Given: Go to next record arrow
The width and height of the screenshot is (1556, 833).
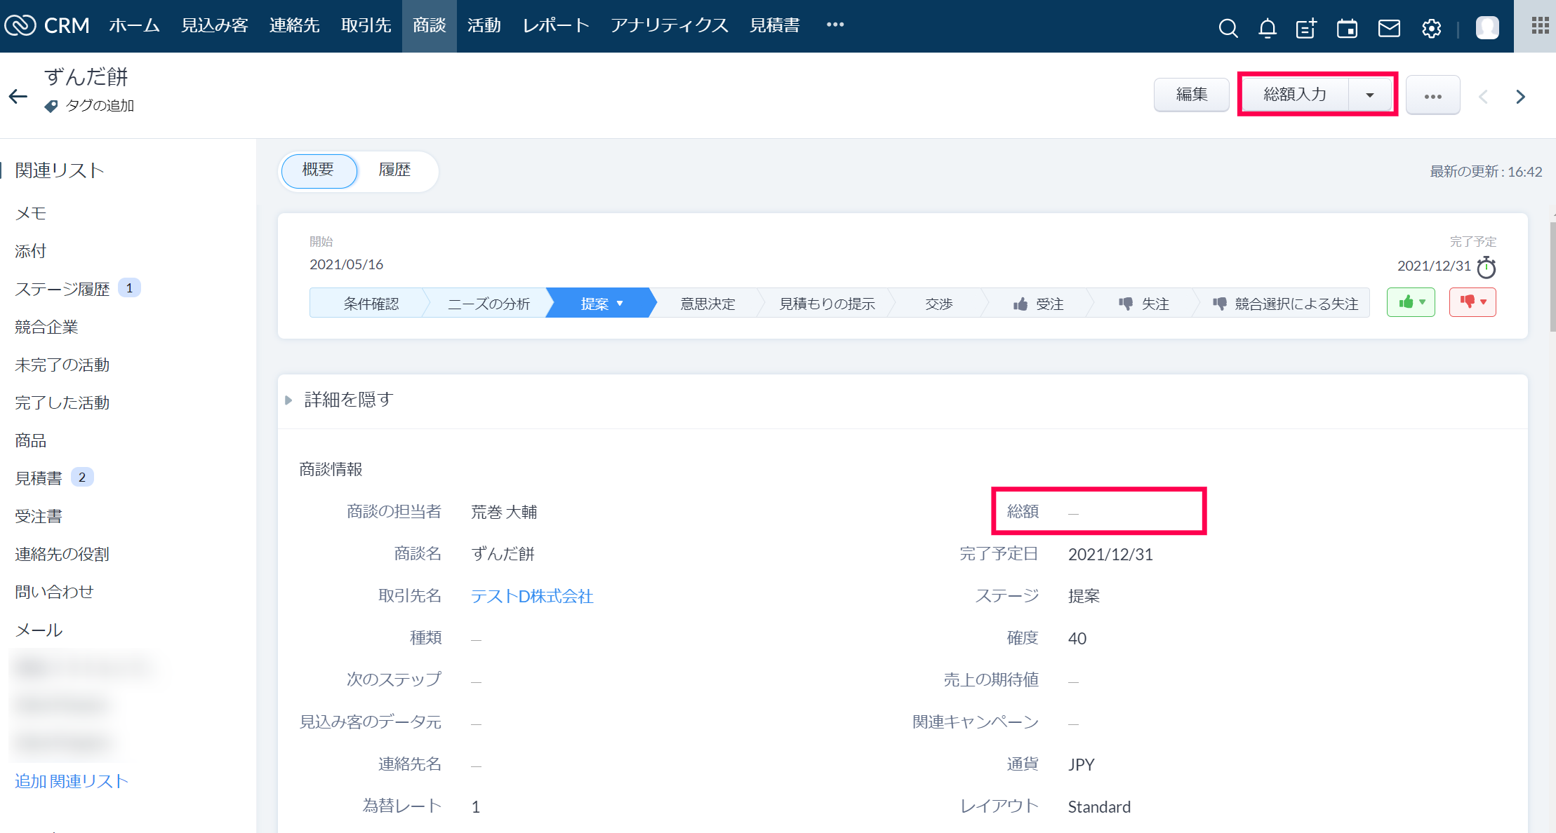Looking at the screenshot, I should click(1520, 97).
